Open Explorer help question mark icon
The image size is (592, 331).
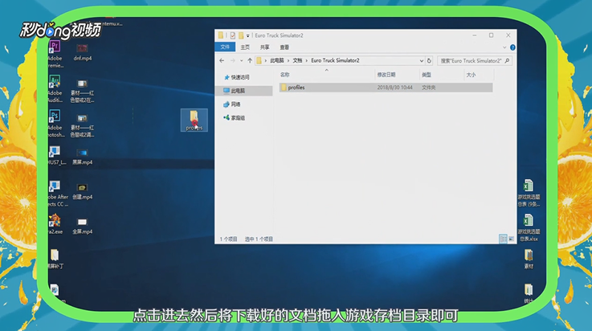tap(512, 47)
